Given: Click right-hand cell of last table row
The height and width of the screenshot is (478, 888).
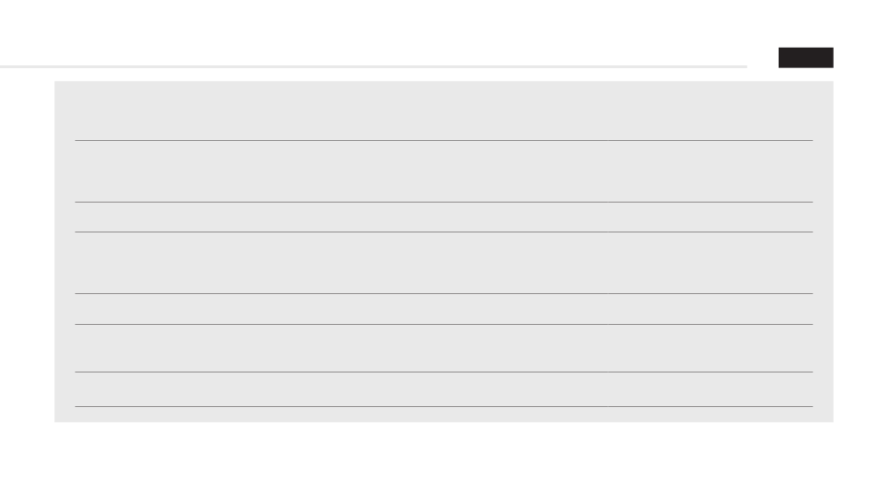Looking at the screenshot, I should [x=710, y=389].
